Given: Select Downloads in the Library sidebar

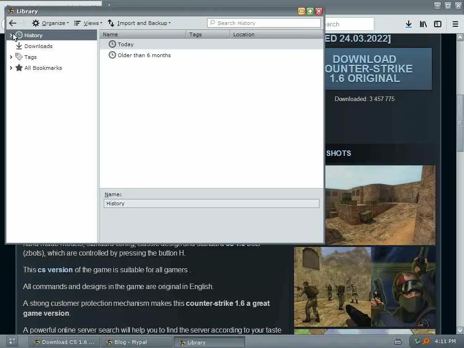Looking at the screenshot, I should point(38,46).
